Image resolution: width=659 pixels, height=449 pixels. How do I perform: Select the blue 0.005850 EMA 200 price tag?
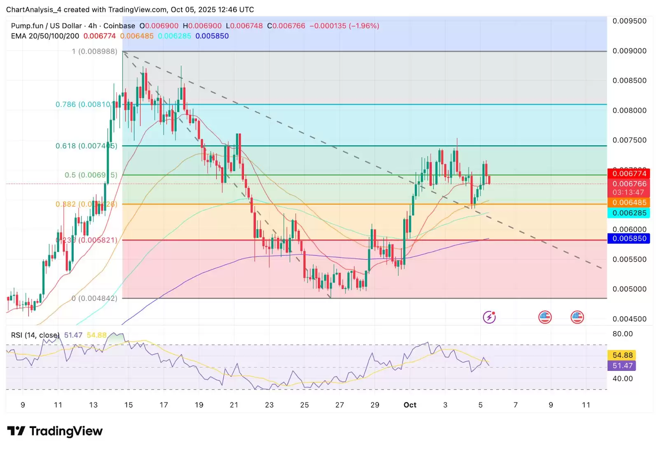629,238
